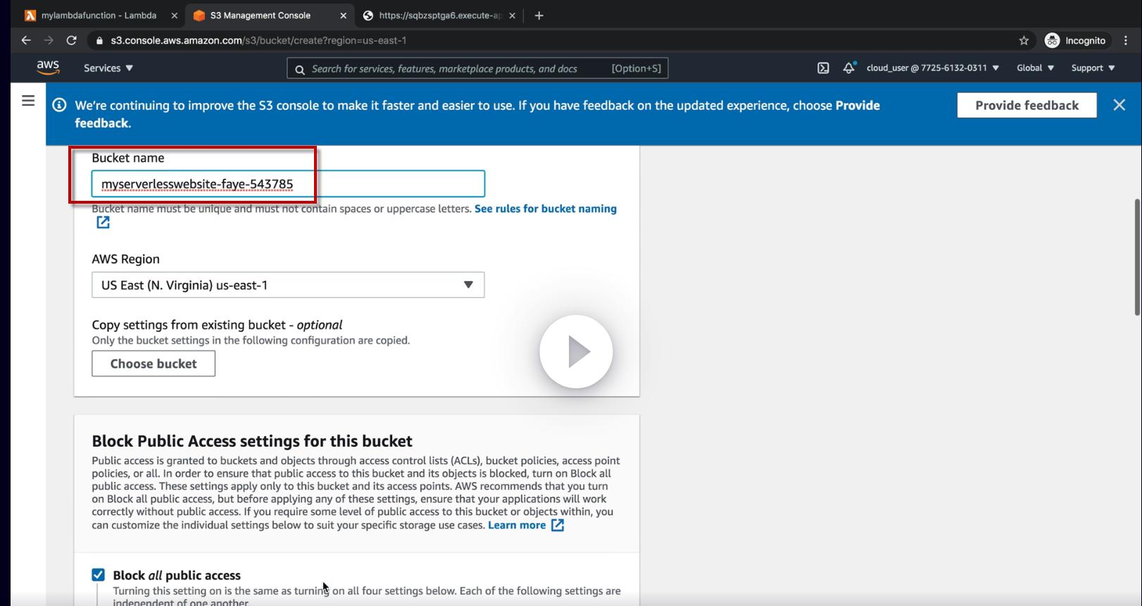
Task: Open the AWS Region select box
Action: tap(288, 285)
